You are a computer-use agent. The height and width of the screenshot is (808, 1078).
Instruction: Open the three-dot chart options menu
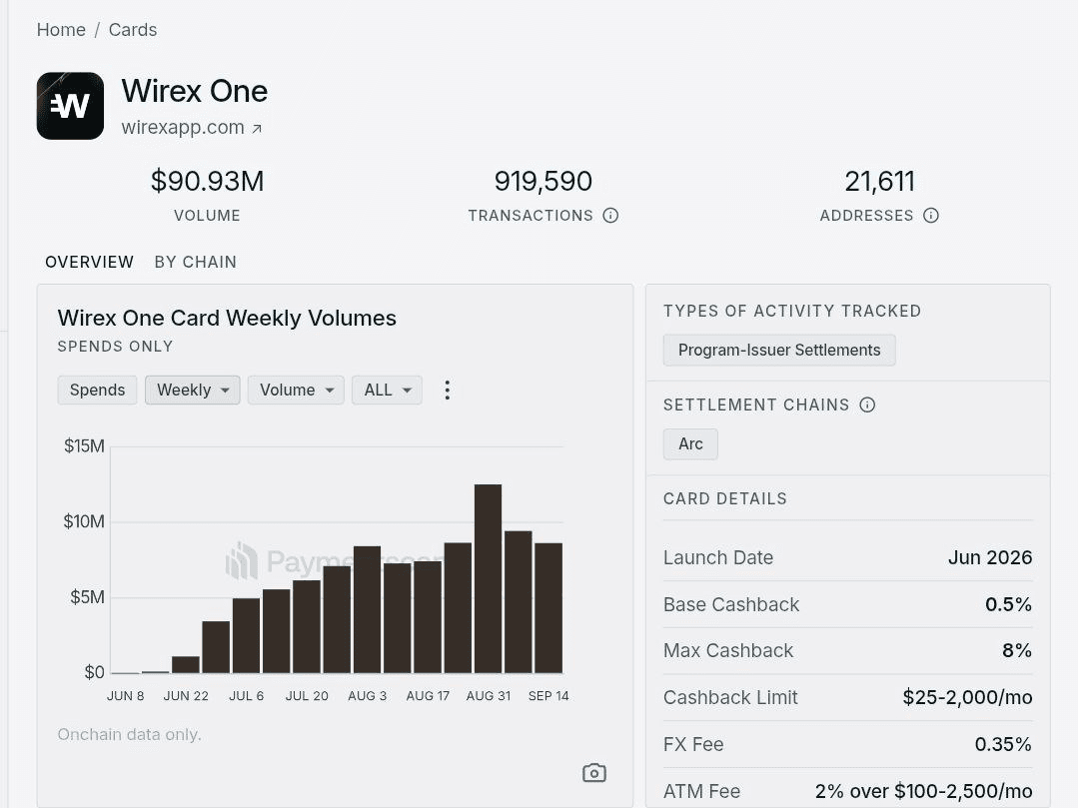(448, 391)
